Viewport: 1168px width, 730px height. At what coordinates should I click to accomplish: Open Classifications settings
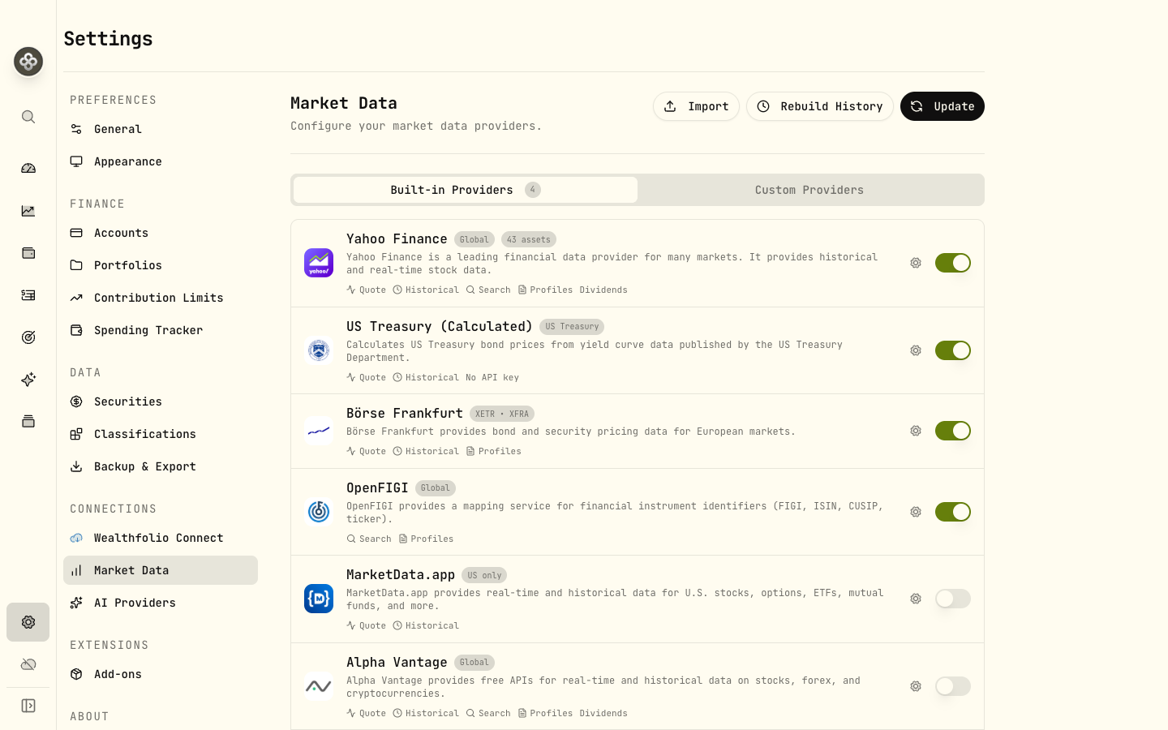click(x=161, y=434)
